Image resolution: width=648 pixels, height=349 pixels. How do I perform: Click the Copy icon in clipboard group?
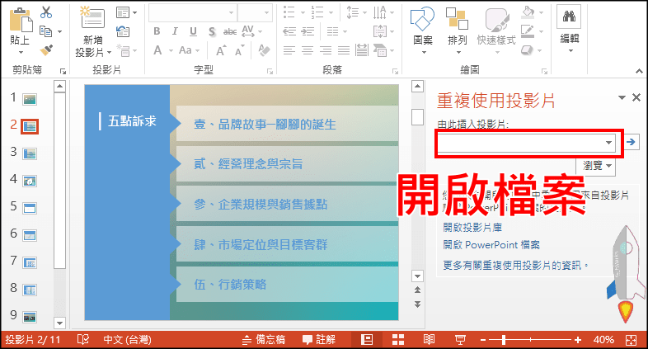click(x=45, y=31)
